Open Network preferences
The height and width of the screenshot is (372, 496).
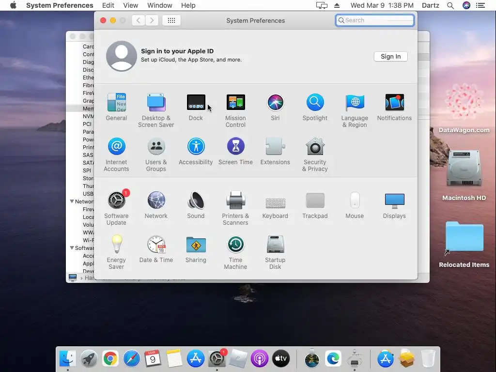pos(156,205)
